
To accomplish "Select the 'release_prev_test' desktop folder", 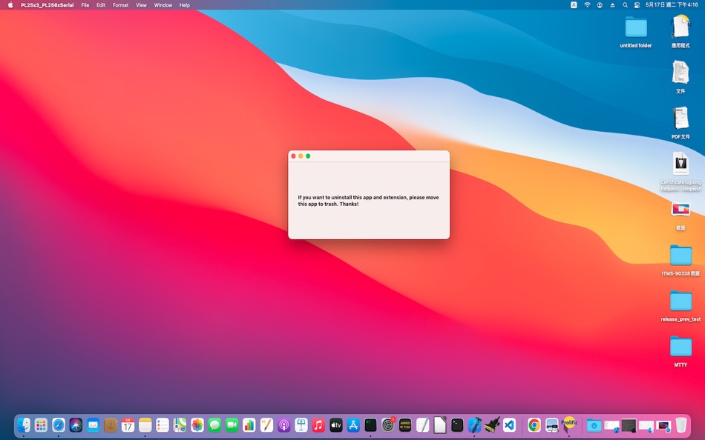I will click(x=681, y=301).
